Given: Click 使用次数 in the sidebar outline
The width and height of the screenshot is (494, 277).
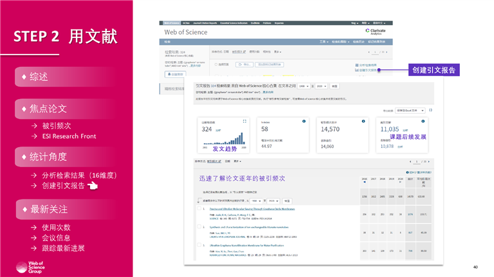Looking at the screenshot, I should pyautogui.click(x=56, y=228).
